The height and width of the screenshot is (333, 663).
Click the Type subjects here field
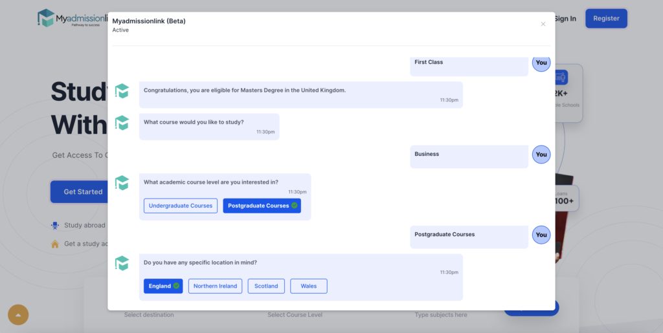(x=441, y=315)
